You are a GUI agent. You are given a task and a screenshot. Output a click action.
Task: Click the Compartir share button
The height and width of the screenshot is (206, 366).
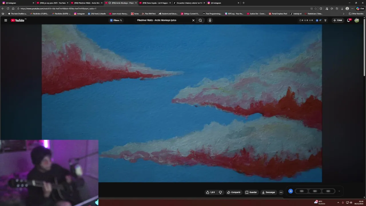click(x=234, y=192)
